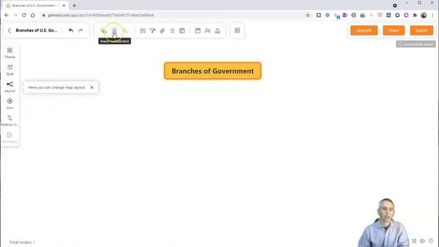The width and height of the screenshot is (439, 247).
Task: Select the Format painter icon
Action: [152, 30]
